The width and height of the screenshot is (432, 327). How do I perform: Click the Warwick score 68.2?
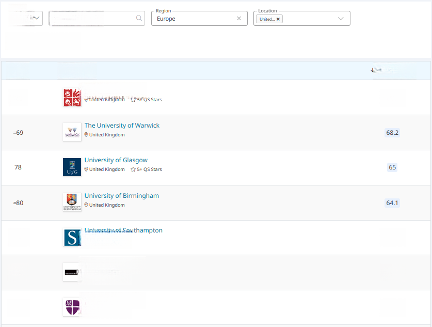point(392,133)
